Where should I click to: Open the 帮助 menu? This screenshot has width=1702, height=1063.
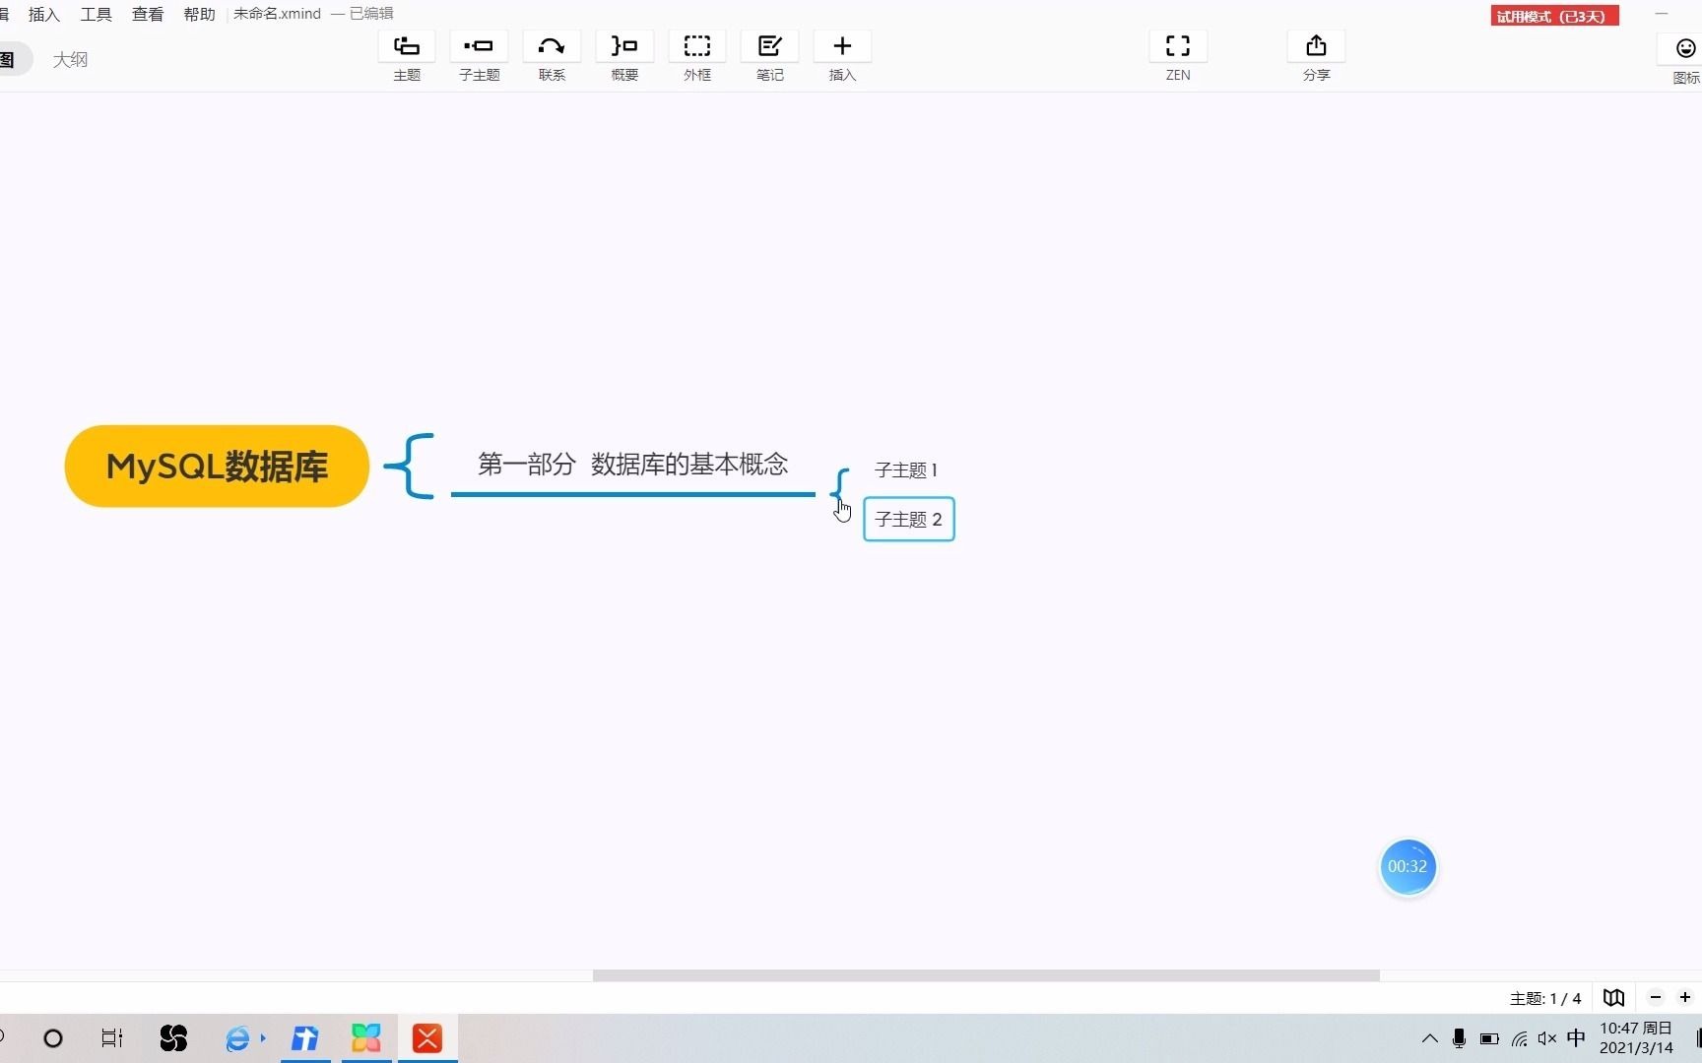coord(199,14)
